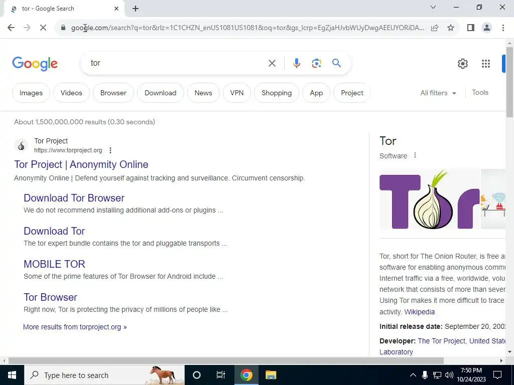514x385 pixels.
Task: Open the 'MOBILE TOR' sitelink
Action: pyautogui.click(x=54, y=264)
